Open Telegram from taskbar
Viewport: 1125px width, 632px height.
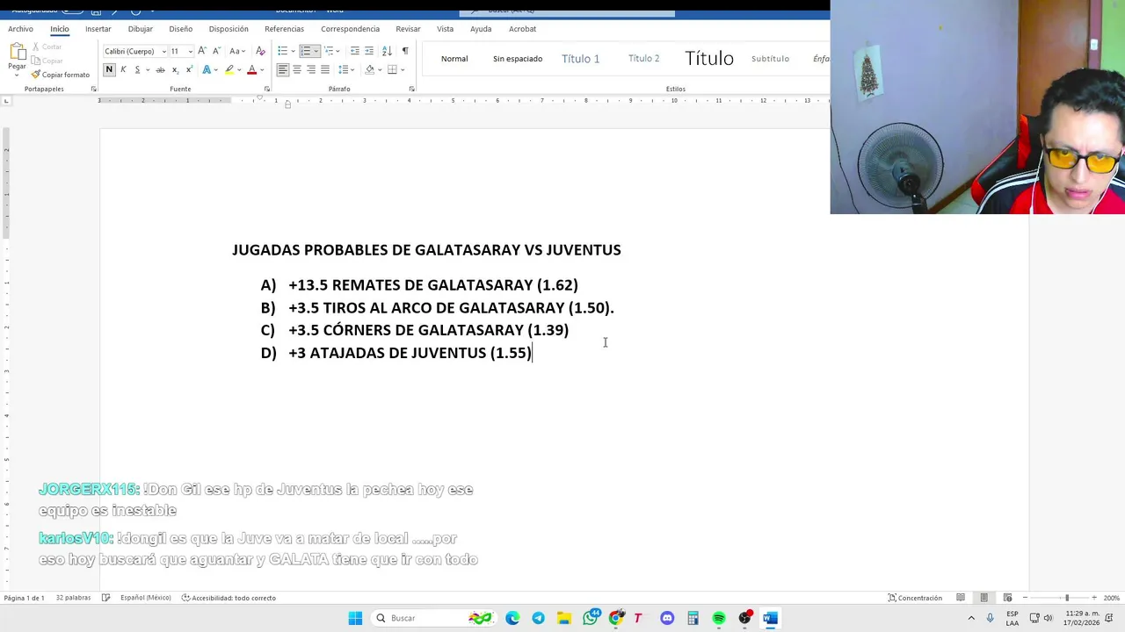(x=538, y=618)
